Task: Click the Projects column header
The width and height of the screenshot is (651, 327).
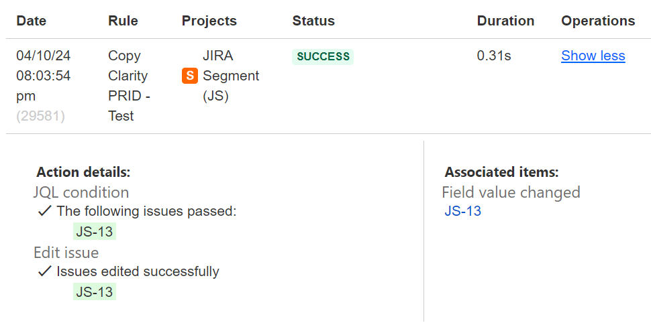Action: pyautogui.click(x=209, y=21)
